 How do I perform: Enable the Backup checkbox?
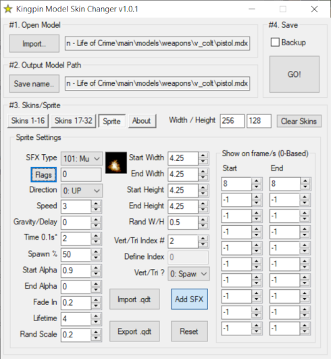[275, 43]
